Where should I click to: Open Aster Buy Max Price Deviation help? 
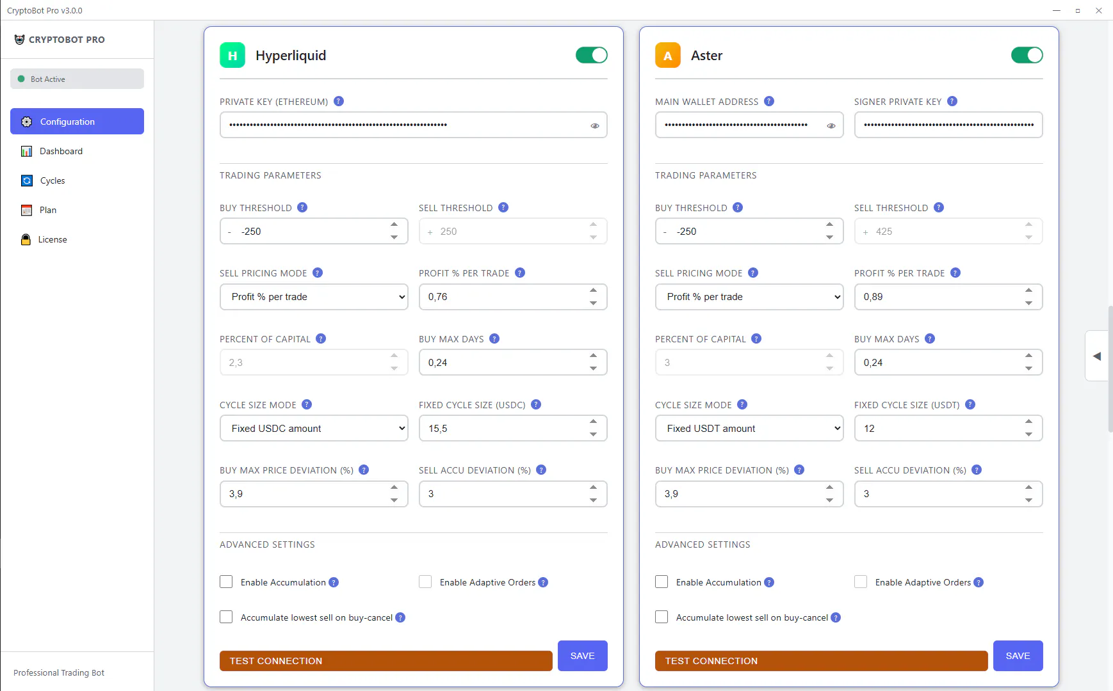coord(799,470)
